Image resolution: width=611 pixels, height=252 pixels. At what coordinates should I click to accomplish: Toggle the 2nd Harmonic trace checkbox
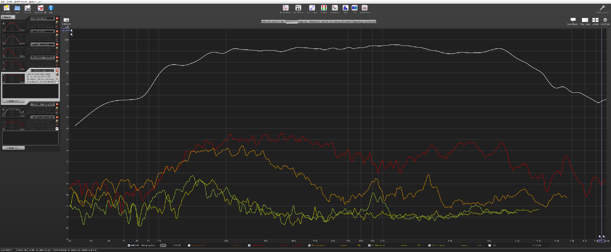[x=249, y=245]
